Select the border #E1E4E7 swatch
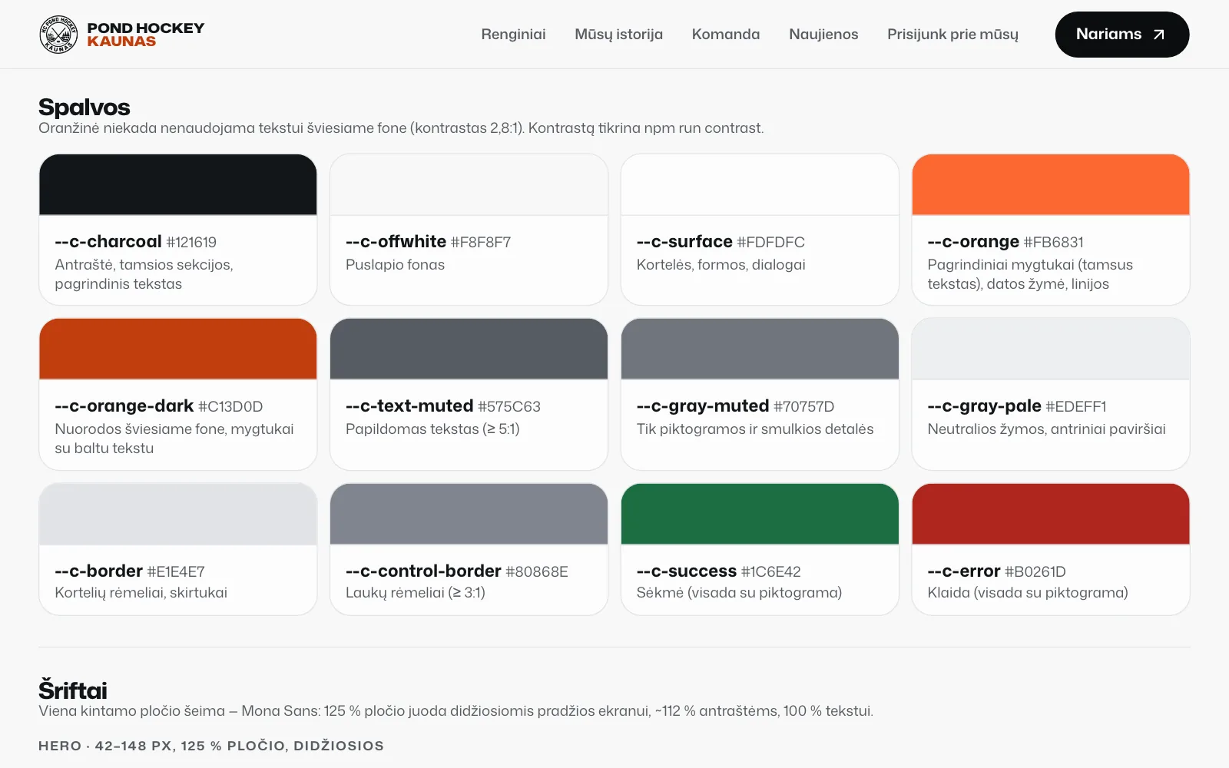Image resolution: width=1229 pixels, height=768 pixels. coord(178,514)
